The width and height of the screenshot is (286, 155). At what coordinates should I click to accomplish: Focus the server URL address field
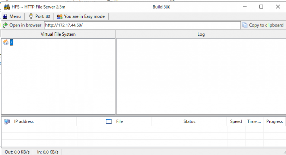click(x=142, y=25)
